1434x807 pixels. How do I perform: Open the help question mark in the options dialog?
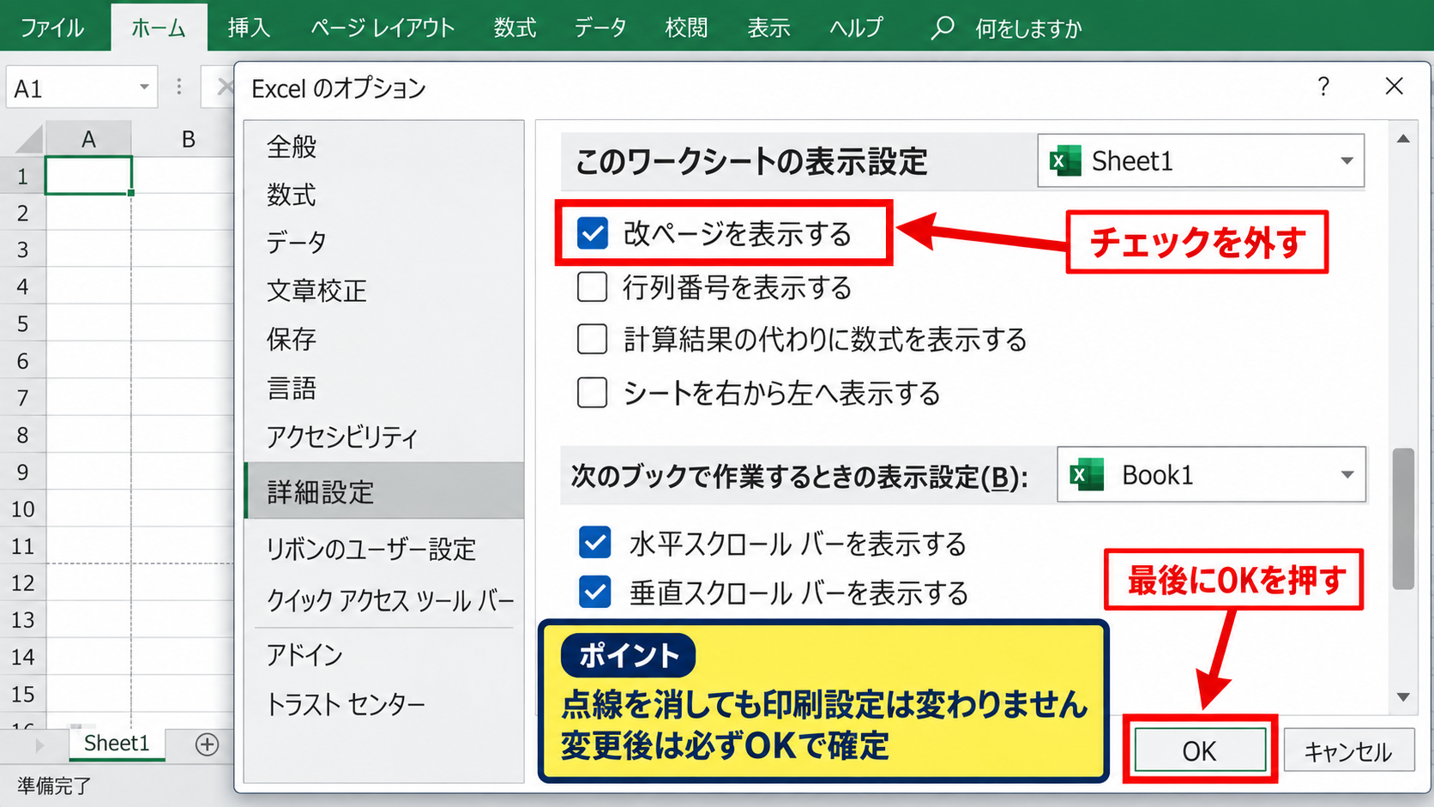tap(1323, 87)
